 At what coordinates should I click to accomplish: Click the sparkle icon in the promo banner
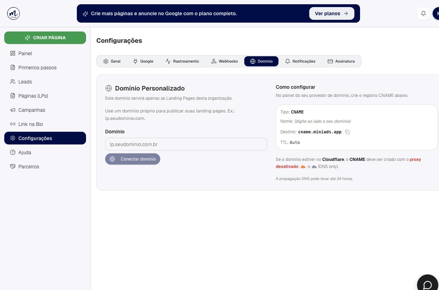pyautogui.click(x=85, y=14)
